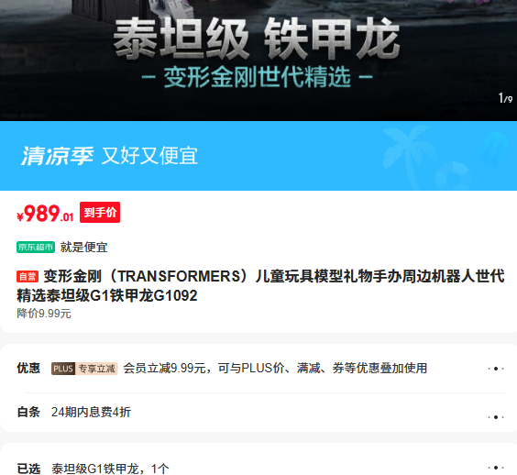The height and width of the screenshot is (475, 517).
Task: Click the product title text
Action: click(260, 286)
